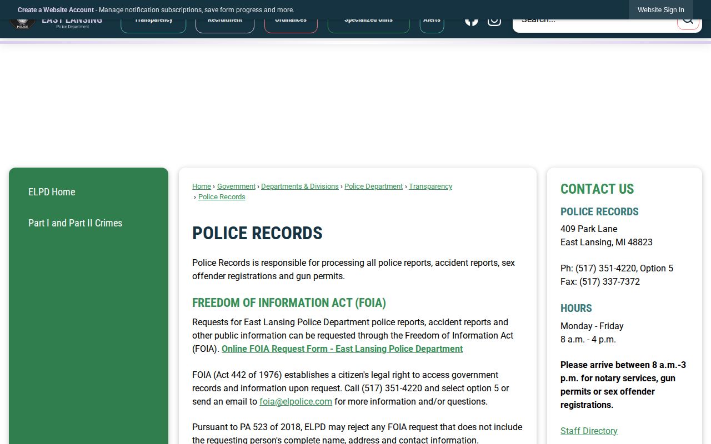Select the Transparency breadcrumb link

coord(430,186)
